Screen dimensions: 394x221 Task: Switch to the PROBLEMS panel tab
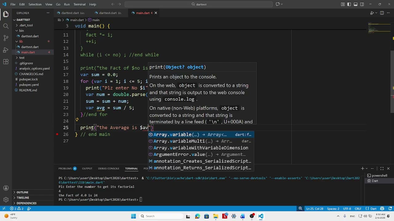tap(67, 169)
